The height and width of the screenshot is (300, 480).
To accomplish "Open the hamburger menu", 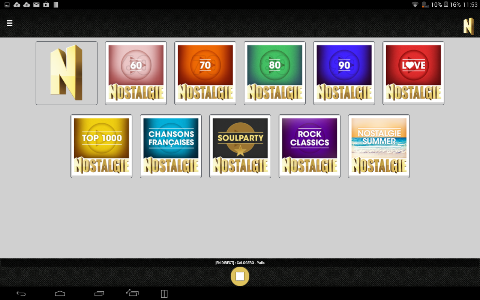I will click(10, 23).
